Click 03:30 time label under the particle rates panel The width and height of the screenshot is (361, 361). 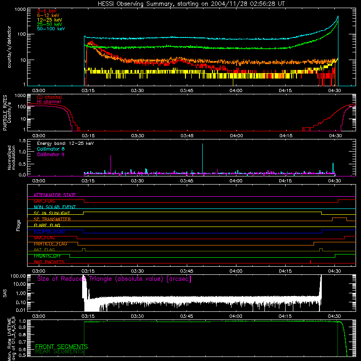point(138,136)
